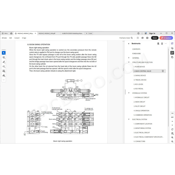
Task: Click the Bookmarks panel scrollbar
Action: pos(168,87)
